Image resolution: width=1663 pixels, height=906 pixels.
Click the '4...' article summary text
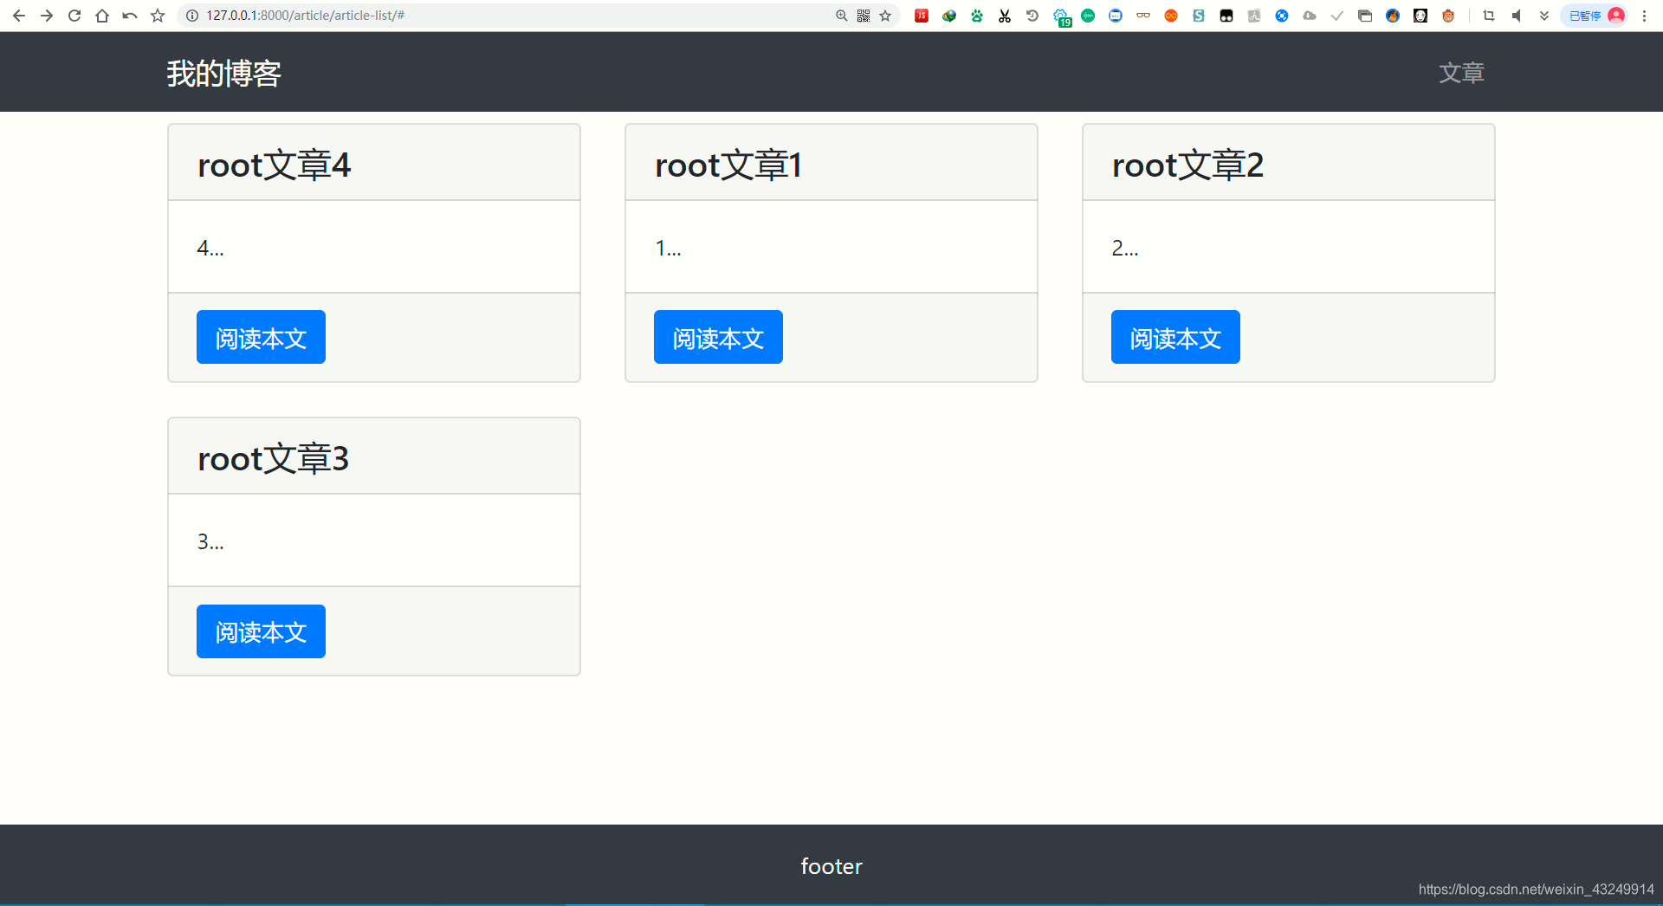click(x=210, y=248)
